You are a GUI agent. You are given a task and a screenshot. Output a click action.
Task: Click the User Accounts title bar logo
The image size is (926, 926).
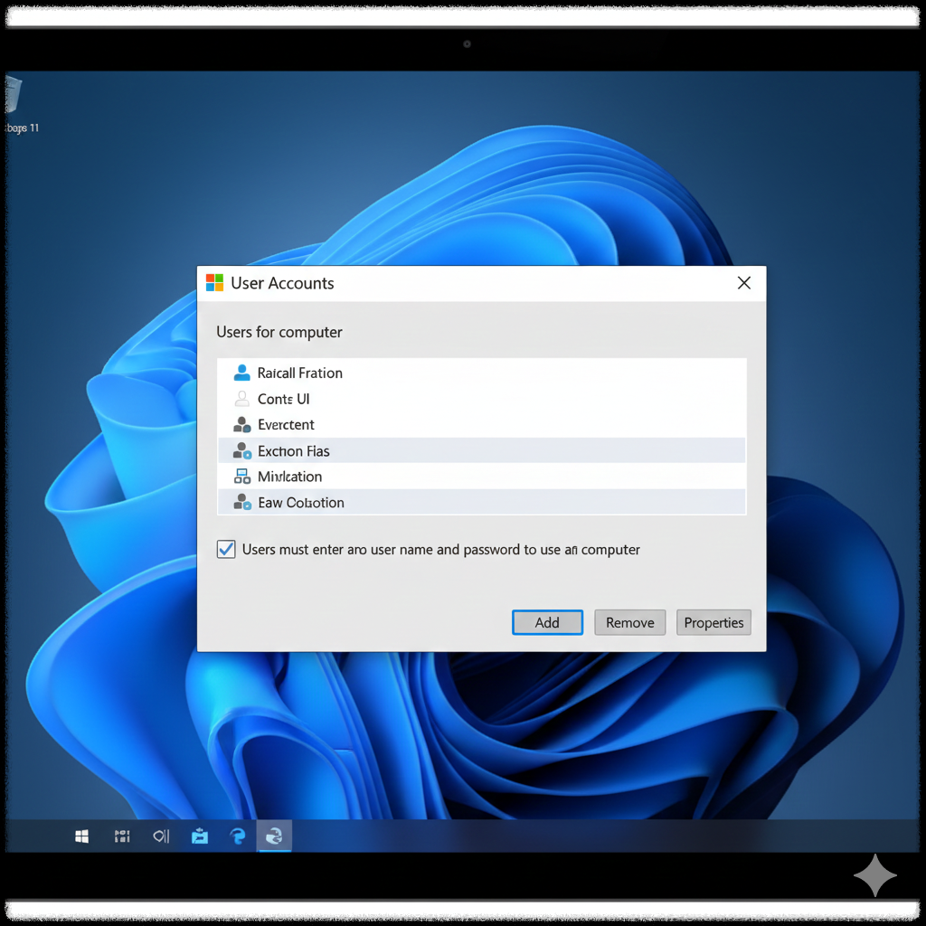(214, 283)
